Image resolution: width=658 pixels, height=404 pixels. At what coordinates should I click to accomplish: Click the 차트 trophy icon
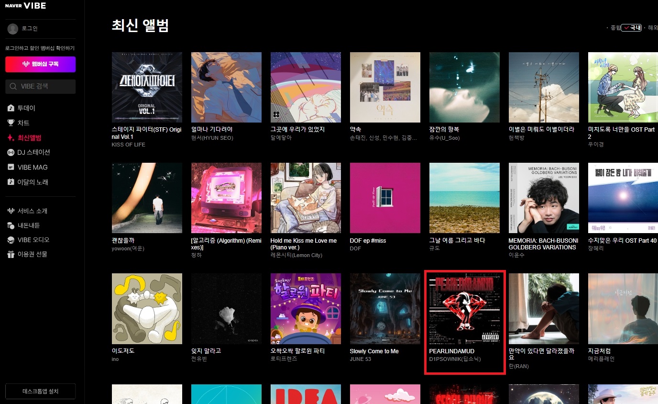pos(11,123)
